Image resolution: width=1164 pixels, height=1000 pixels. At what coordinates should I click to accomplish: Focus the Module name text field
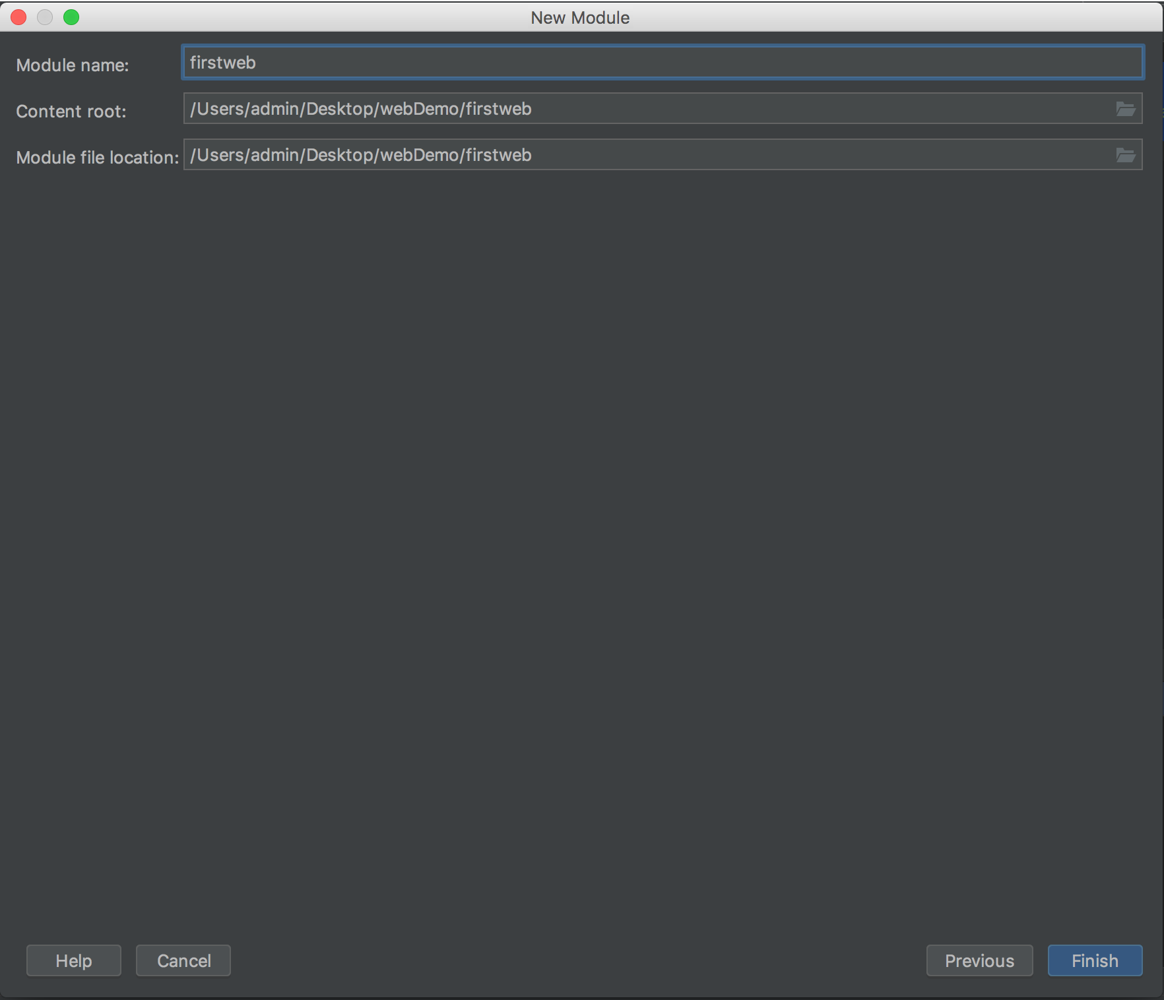click(660, 63)
